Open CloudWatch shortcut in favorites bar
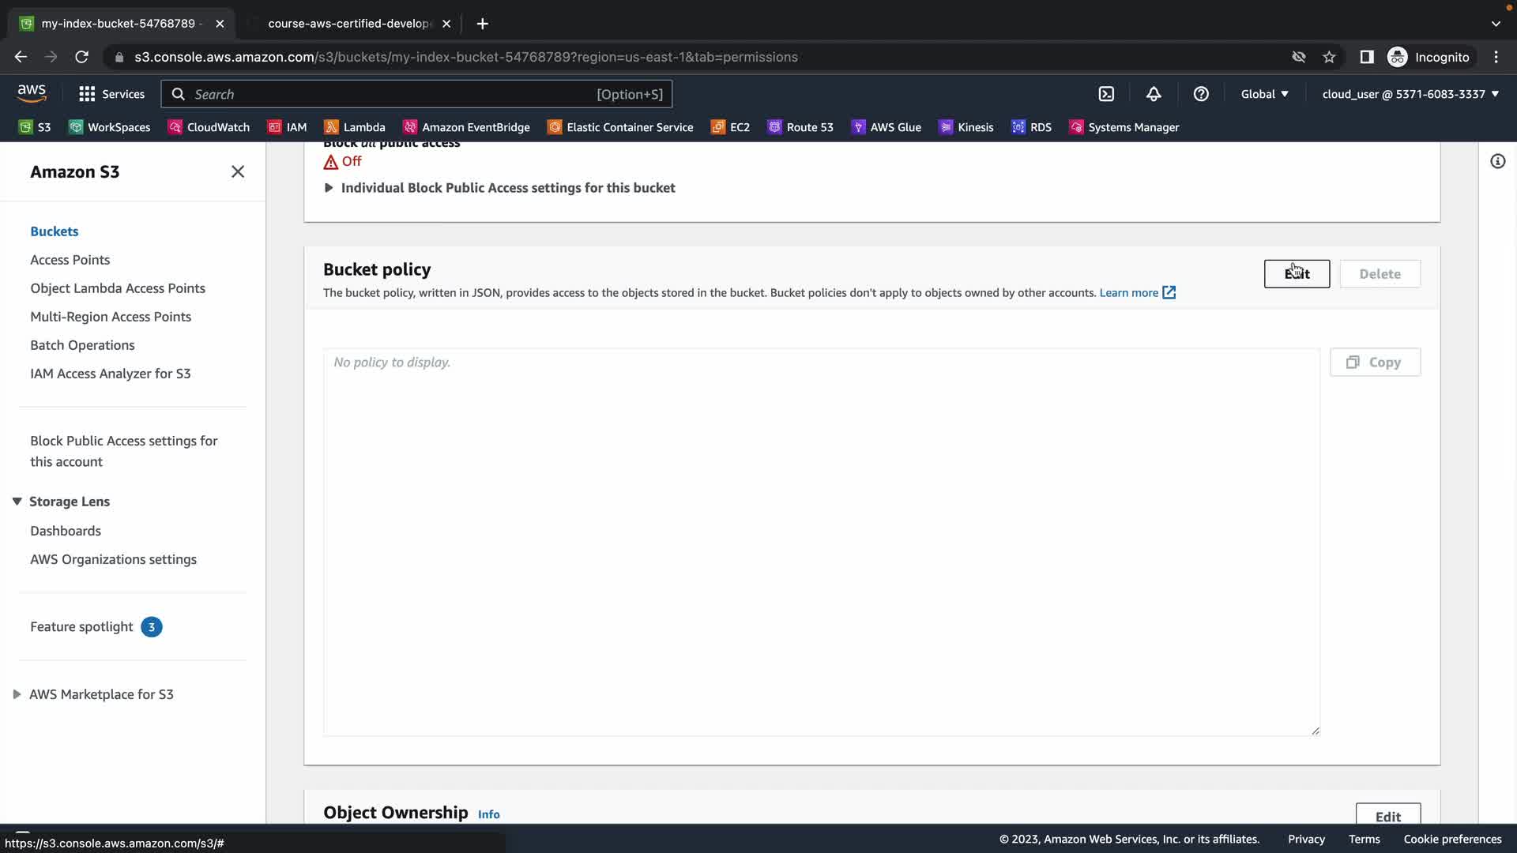 point(209,127)
